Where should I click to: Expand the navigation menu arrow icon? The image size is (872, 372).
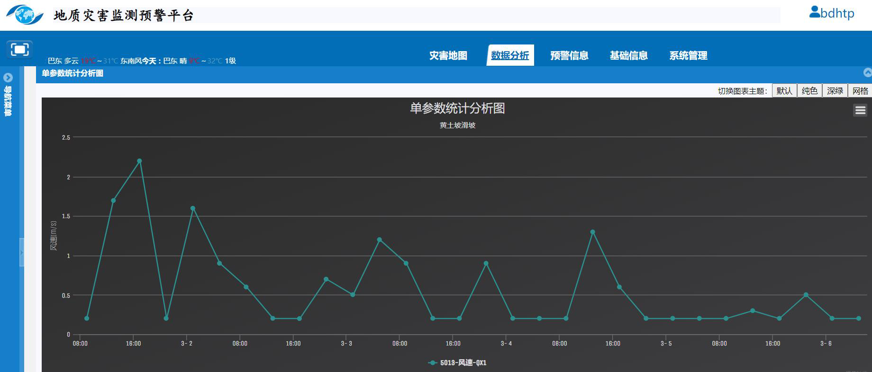[x=8, y=78]
